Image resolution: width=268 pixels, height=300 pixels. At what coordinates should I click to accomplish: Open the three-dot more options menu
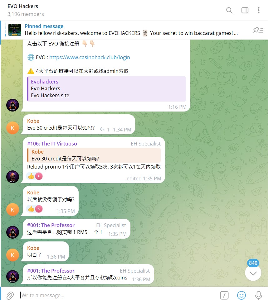point(258,10)
